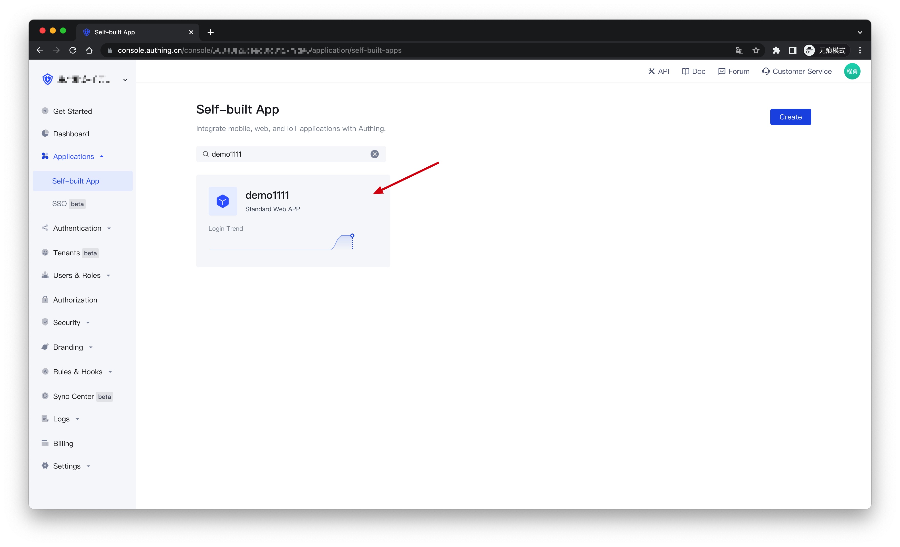
Task: Click the Settings gear icon
Action: tap(45, 465)
